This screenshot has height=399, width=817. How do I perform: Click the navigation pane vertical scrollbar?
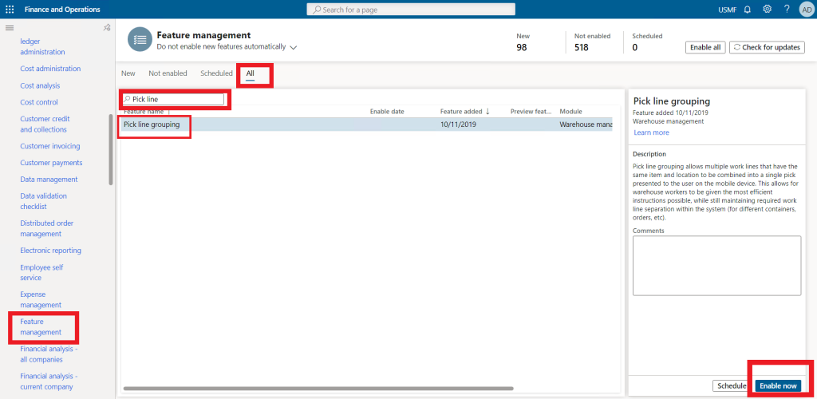[110, 150]
